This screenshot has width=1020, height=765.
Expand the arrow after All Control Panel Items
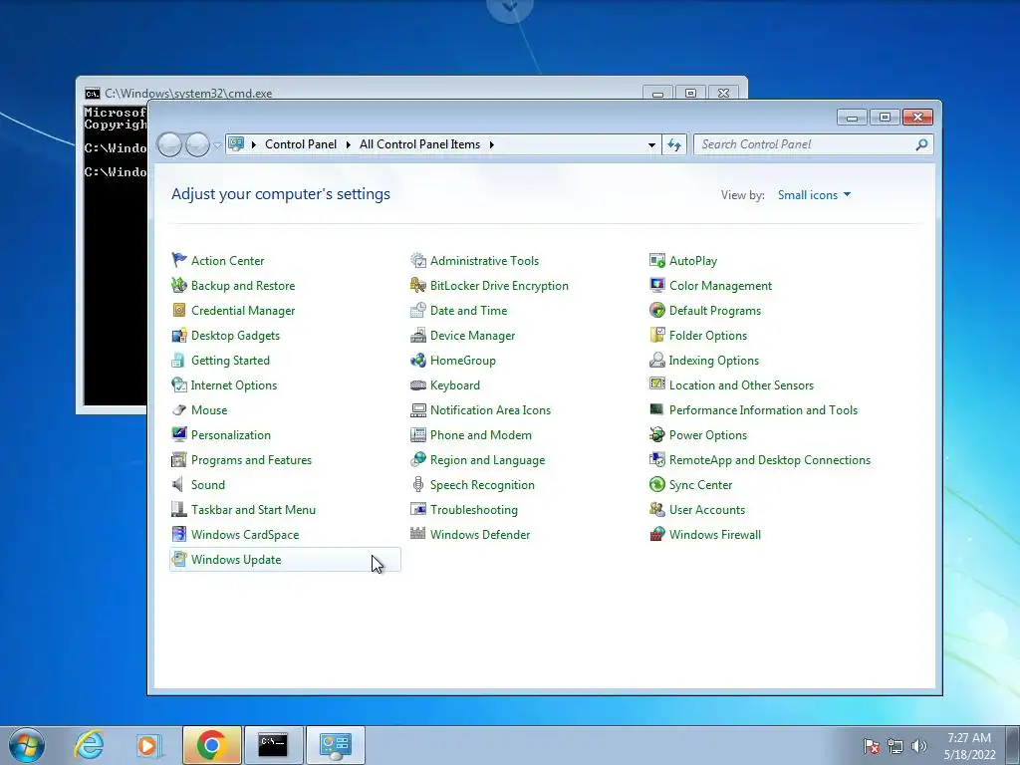click(x=492, y=144)
